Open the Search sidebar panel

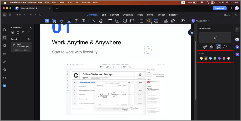tap(5, 70)
